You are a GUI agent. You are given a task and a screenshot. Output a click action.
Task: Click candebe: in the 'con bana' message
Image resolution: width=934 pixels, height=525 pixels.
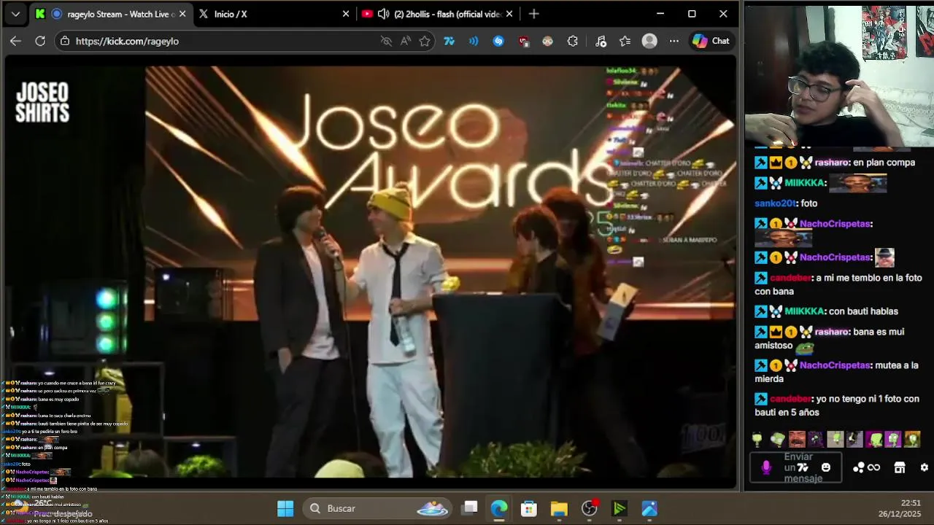[792, 278]
